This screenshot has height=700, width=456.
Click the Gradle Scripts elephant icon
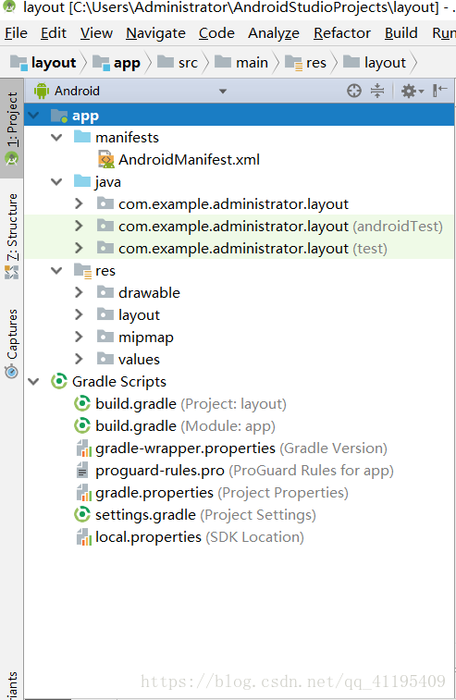tap(59, 382)
